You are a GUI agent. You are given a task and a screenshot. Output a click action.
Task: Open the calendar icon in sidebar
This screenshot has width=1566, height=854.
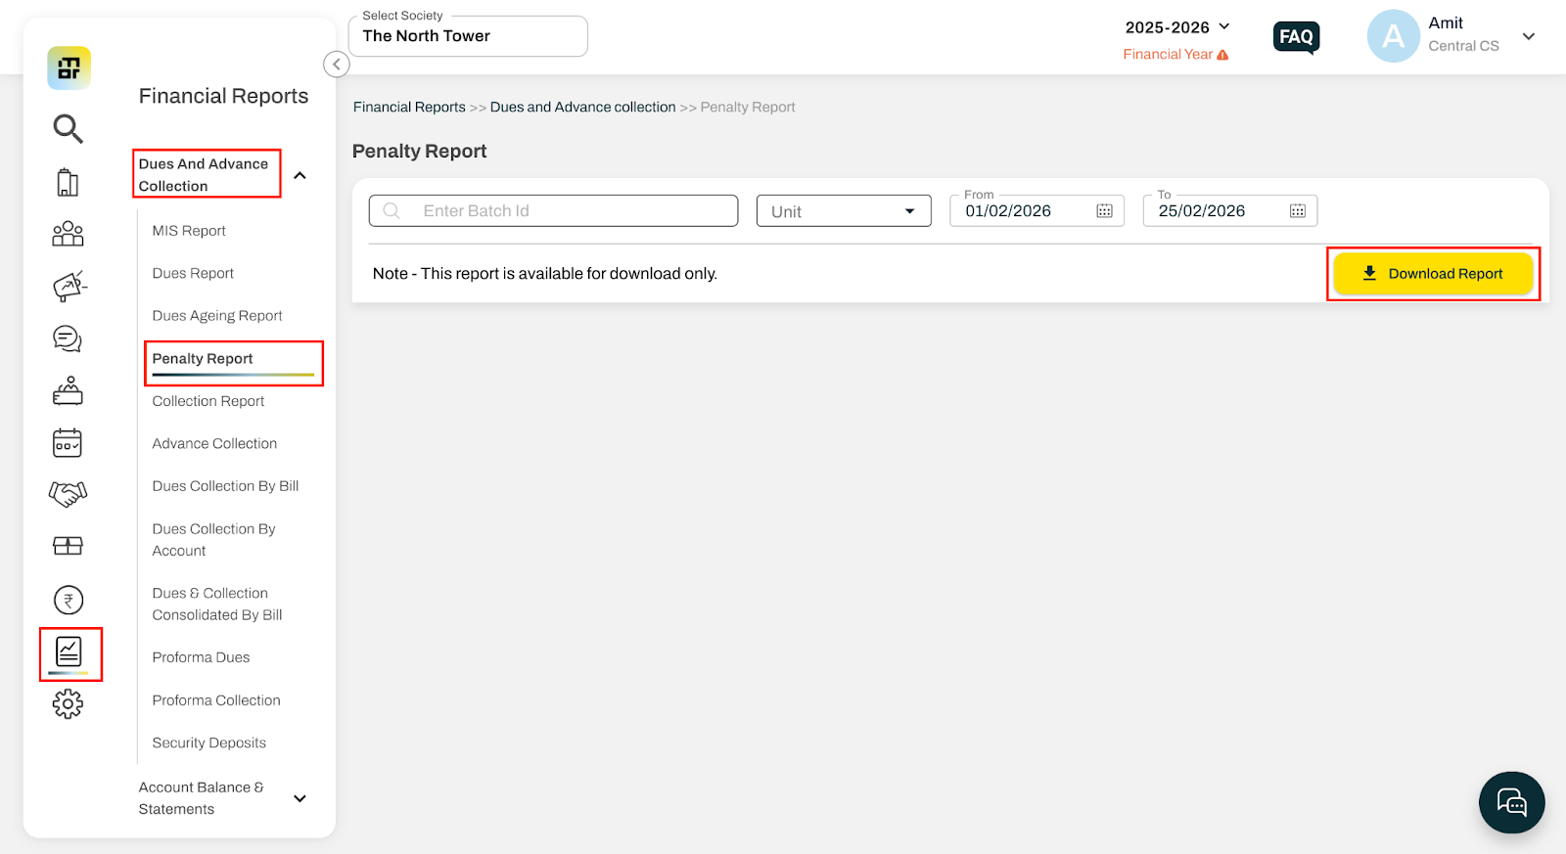(x=68, y=442)
